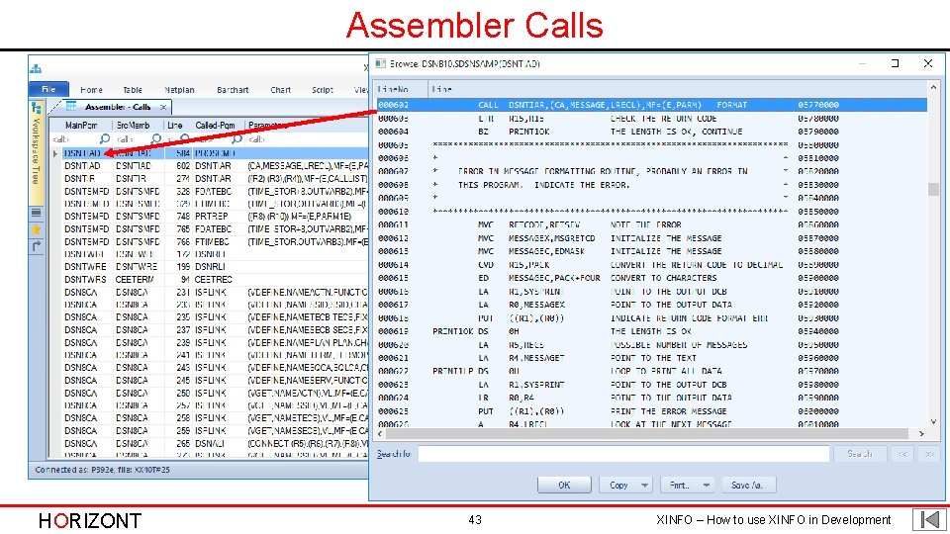
Task: Click the horizontal scrollbar in Browse window
Action: (646, 433)
